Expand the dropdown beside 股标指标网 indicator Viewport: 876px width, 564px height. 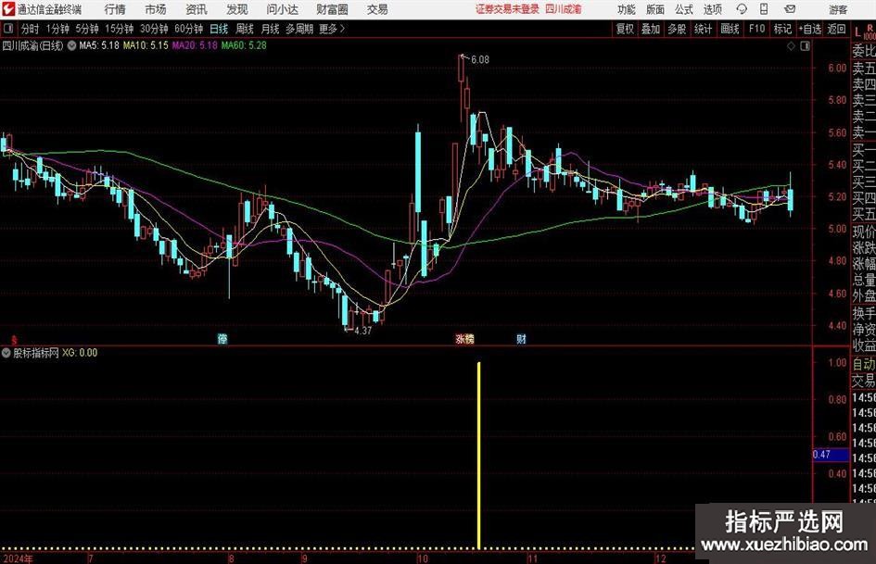[6, 353]
